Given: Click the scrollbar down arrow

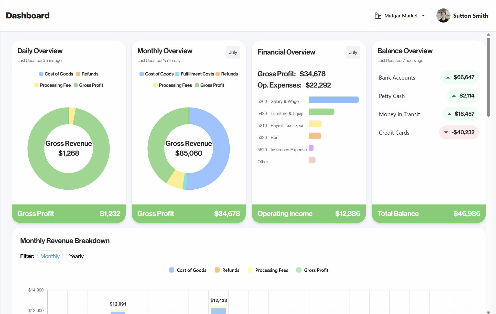Looking at the screenshot, I should point(488,312).
